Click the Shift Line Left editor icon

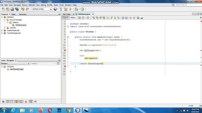123,18
